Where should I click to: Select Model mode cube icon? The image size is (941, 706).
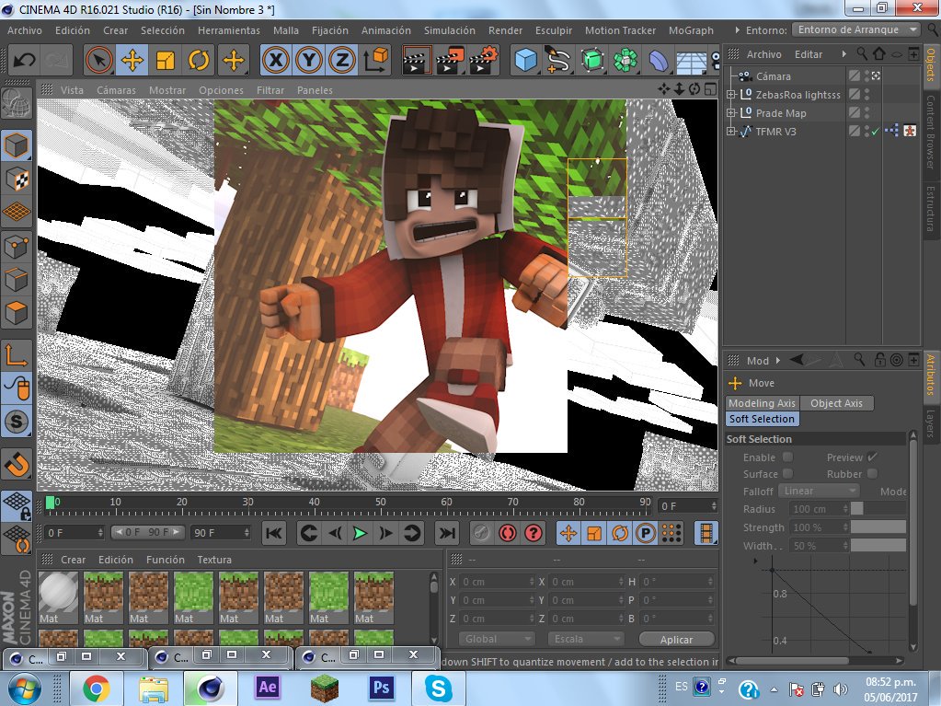pyautogui.click(x=17, y=145)
